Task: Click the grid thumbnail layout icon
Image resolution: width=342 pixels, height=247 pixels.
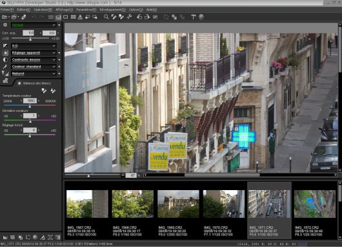Action: tap(74, 17)
